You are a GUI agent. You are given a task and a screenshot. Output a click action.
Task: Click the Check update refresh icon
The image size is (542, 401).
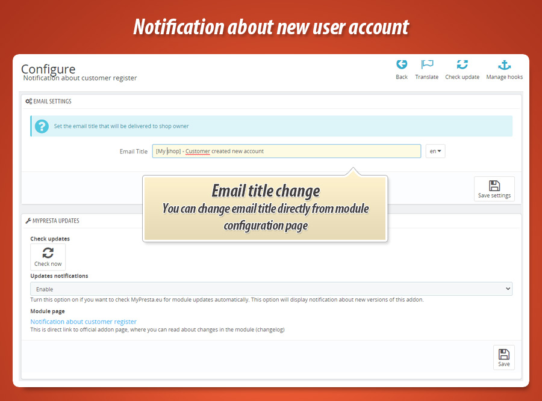(463, 64)
